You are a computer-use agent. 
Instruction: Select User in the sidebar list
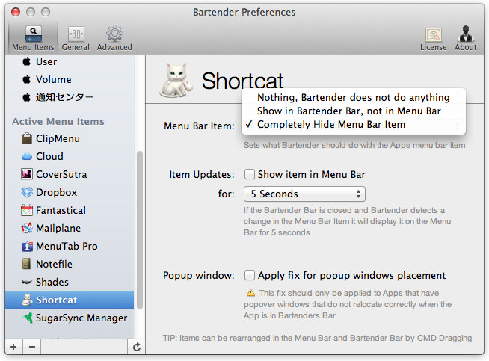[x=70, y=61]
